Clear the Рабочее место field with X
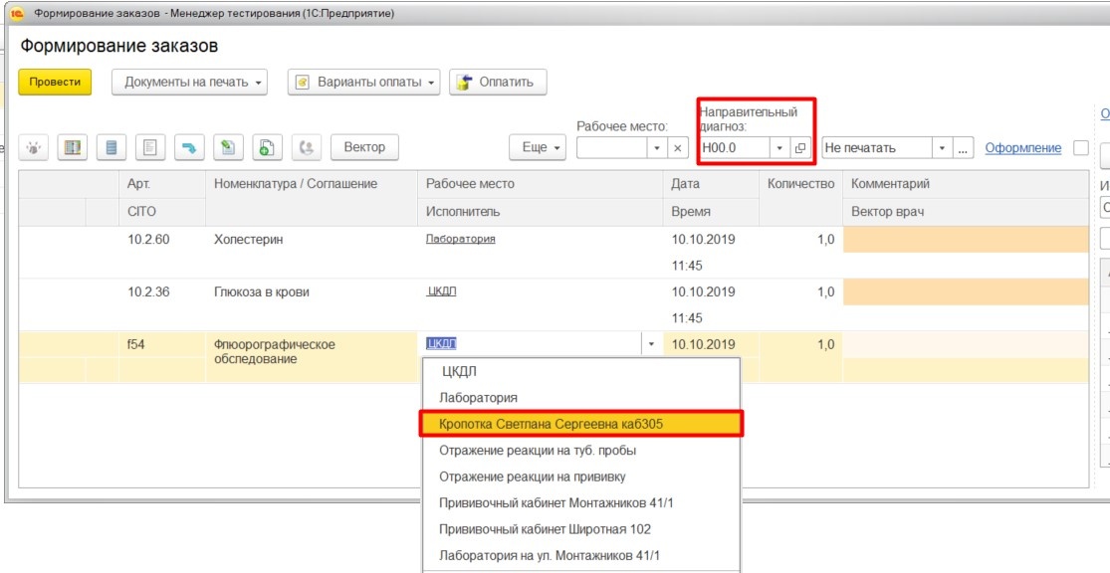Screen dimensions: 1110x573 pyautogui.click(x=677, y=148)
